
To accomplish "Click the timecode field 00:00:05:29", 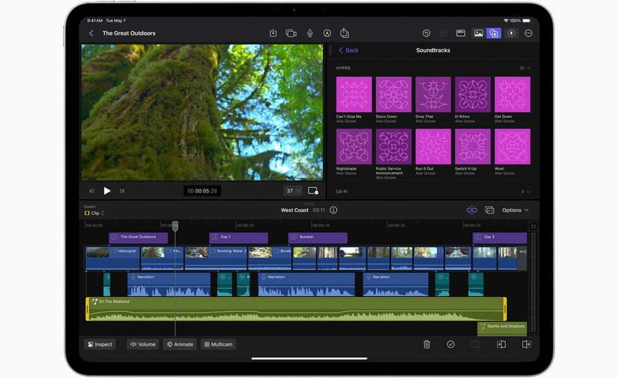I will [x=202, y=191].
